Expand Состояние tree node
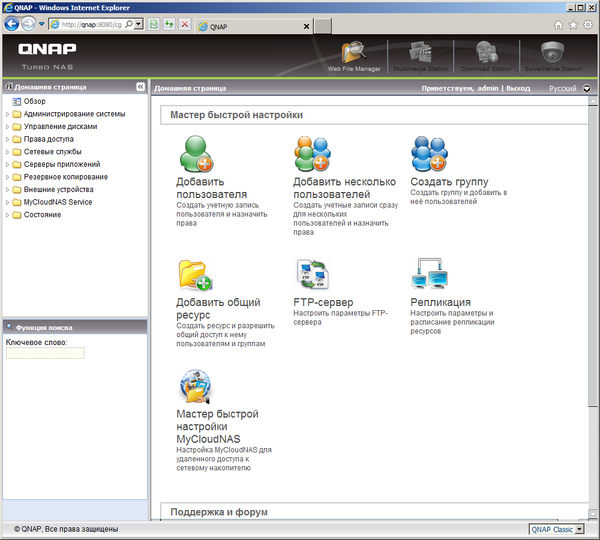This screenshot has width=600, height=540. click(x=7, y=215)
